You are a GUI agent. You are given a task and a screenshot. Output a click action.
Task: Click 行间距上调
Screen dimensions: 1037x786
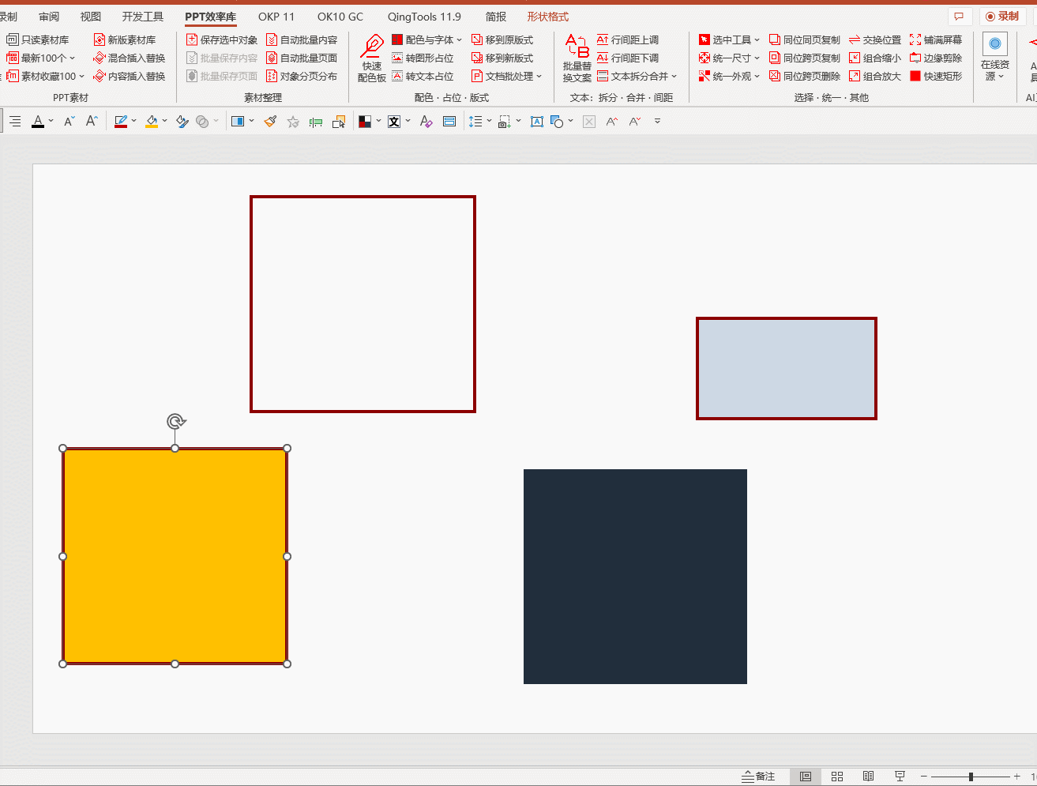click(628, 39)
